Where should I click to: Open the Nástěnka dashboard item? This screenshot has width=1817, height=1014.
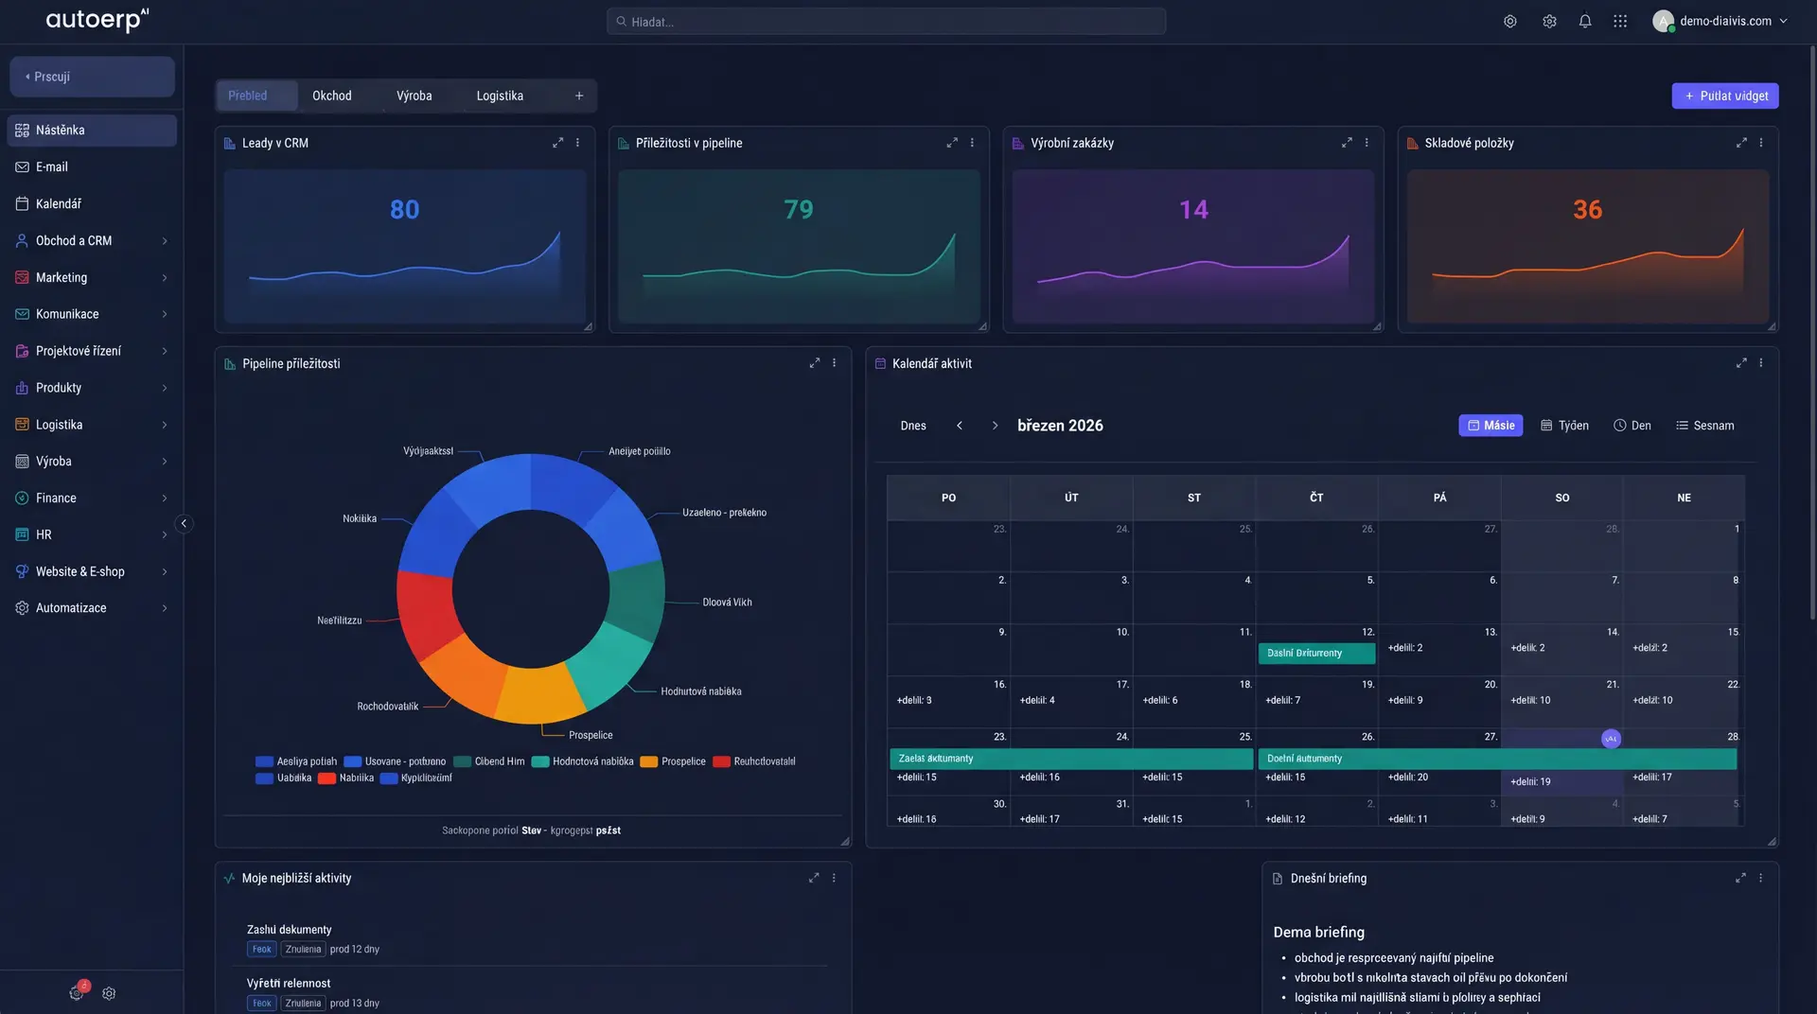pyautogui.click(x=92, y=131)
